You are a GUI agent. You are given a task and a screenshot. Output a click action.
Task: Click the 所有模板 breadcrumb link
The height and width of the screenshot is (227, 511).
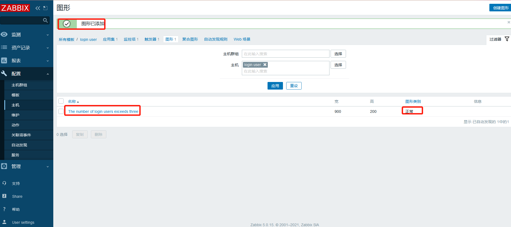point(67,40)
